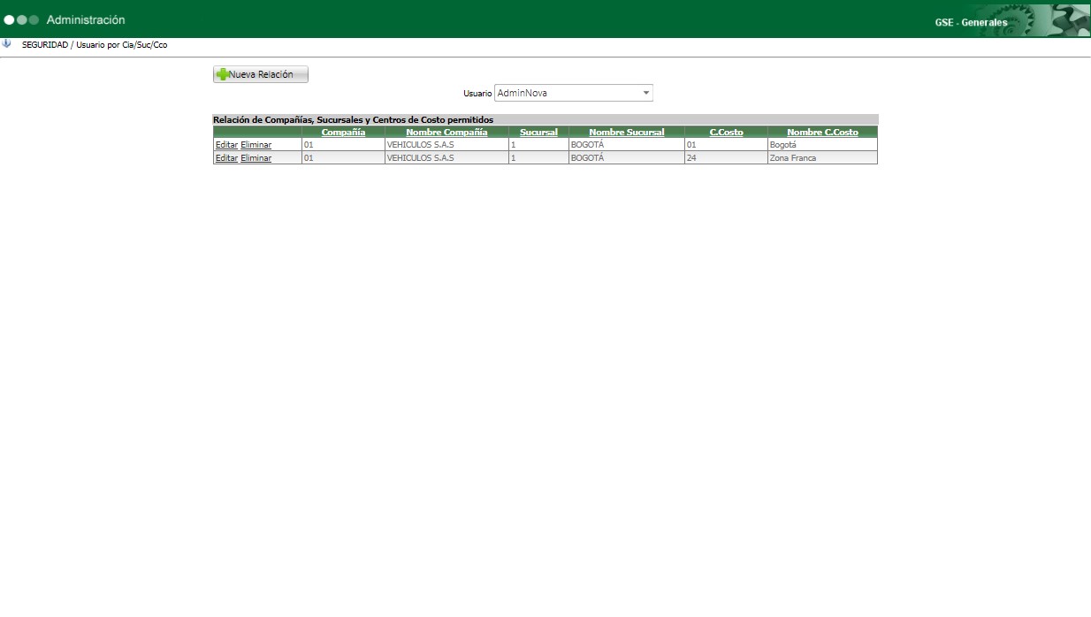The width and height of the screenshot is (1091, 617).
Task: Click the Relación de Compañías table caption
Action: 353,119
